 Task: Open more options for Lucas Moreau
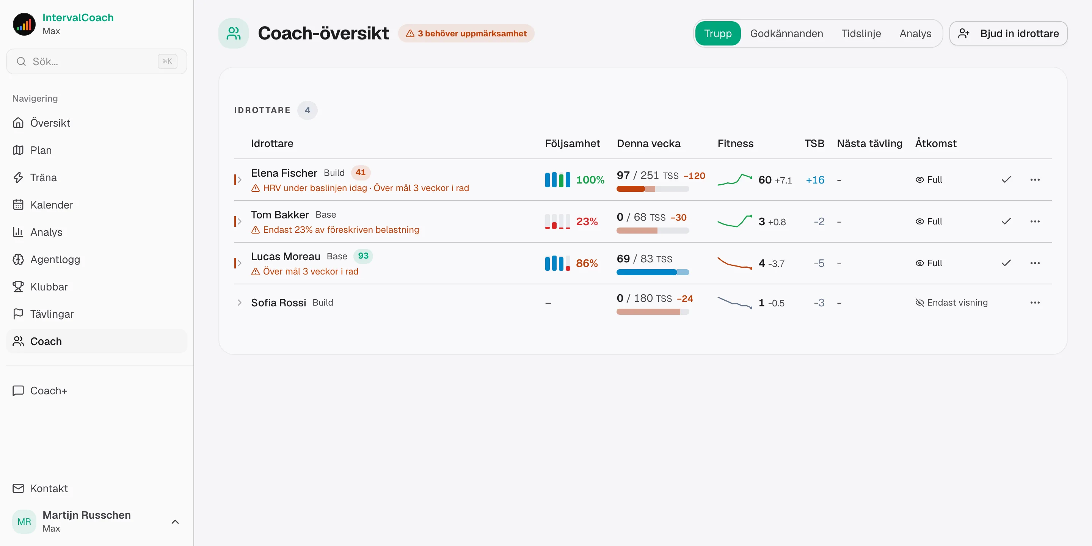coord(1035,263)
